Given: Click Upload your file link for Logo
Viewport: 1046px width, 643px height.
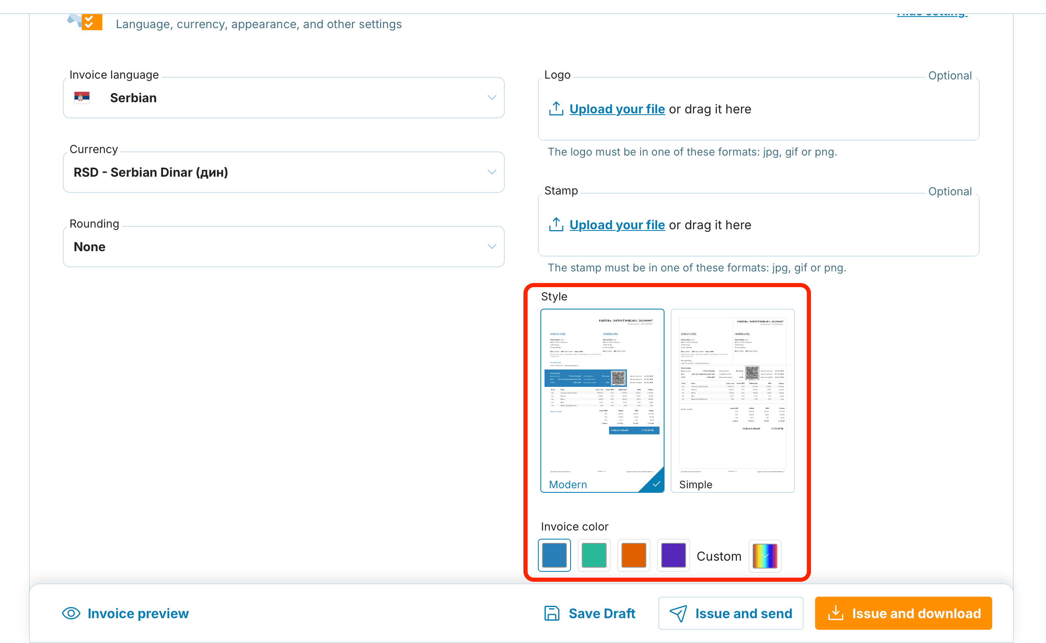Looking at the screenshot, I should pos(617,109).
